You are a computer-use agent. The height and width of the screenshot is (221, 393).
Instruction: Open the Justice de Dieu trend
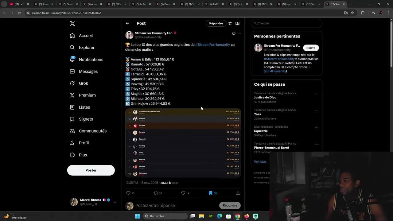265,97
